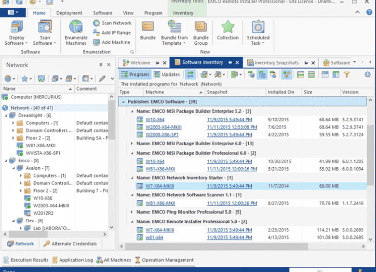The image size is (376, 272).
Task: Create a new Bundle
Action: coord(148,31)
